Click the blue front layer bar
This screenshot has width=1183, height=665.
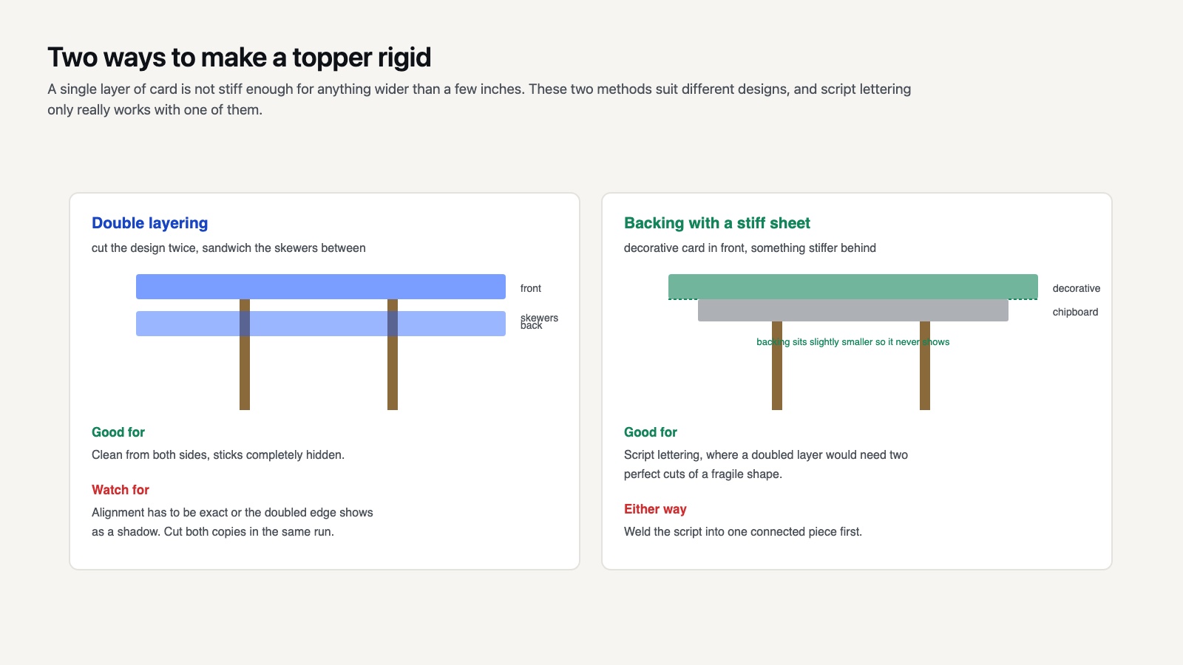[321, 287]
